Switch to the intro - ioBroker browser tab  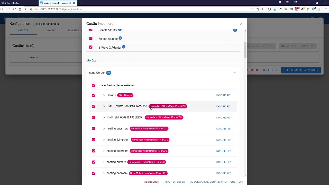pos(17,3)
